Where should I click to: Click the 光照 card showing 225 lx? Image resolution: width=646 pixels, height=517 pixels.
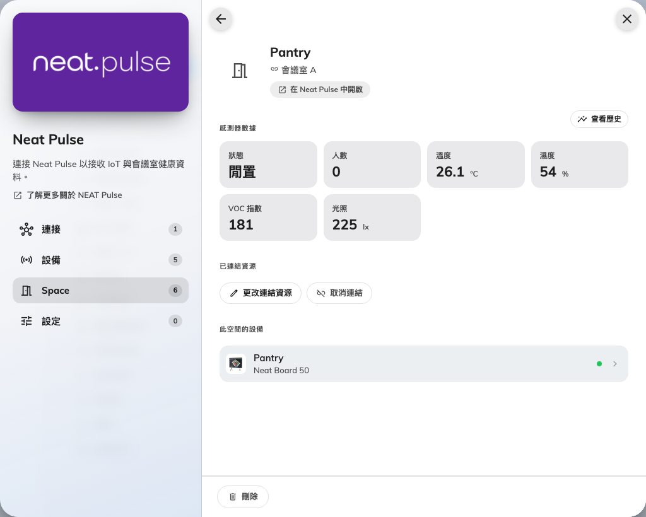coord(372,218)
